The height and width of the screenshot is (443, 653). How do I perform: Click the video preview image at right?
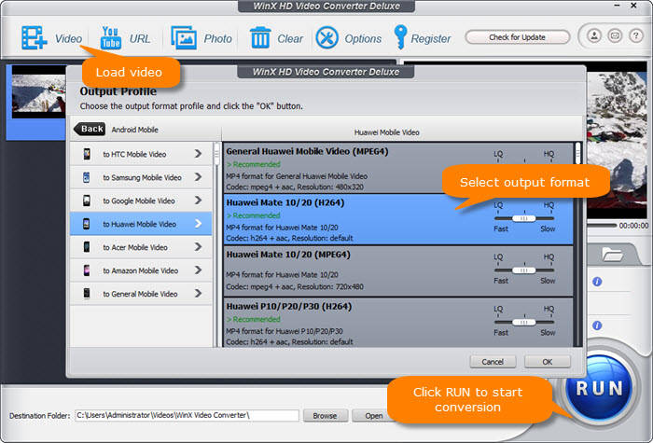[x=617, y=140]
